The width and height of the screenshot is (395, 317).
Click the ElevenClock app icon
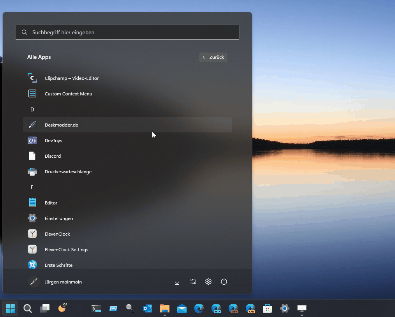pyautogui.click(x=32, y=234)
